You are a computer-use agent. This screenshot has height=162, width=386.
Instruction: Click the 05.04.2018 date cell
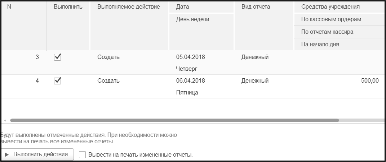[x=190, y=57]
